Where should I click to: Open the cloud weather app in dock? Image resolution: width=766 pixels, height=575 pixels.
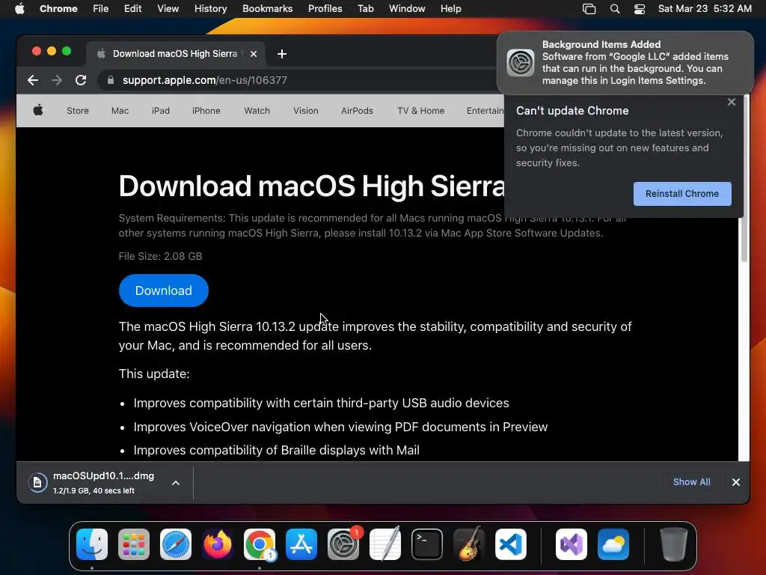(x=613, y=544)
